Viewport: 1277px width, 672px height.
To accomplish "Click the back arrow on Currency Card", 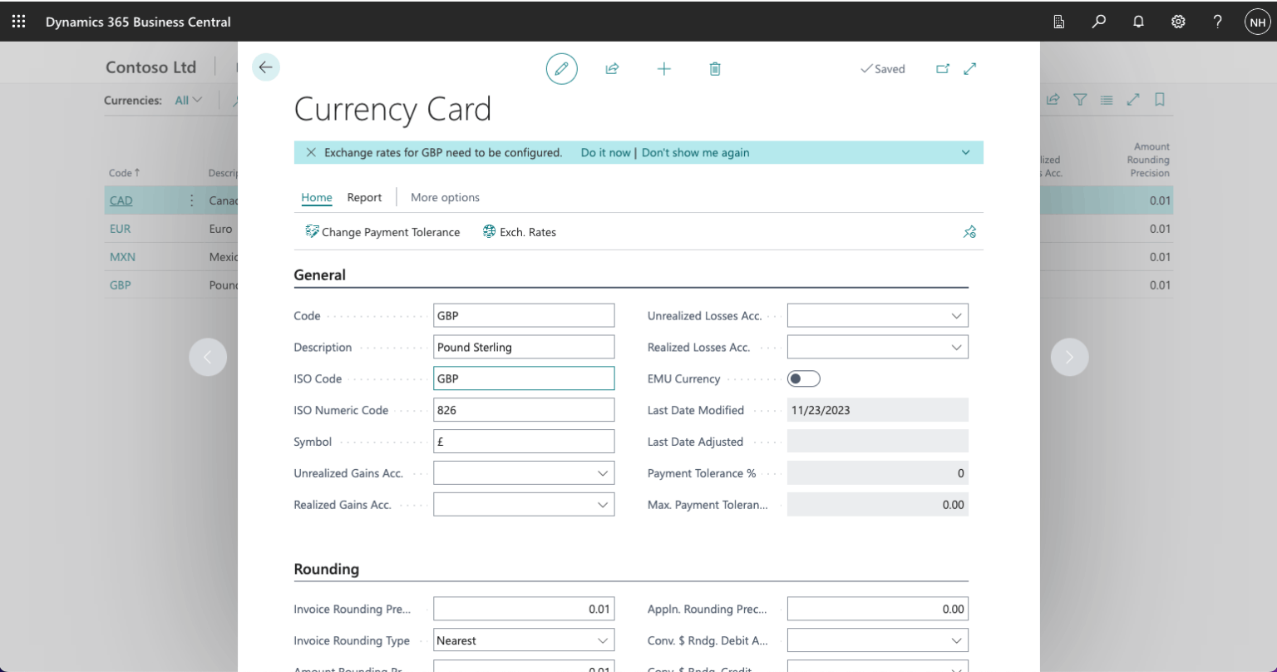I will click(266, 67).
